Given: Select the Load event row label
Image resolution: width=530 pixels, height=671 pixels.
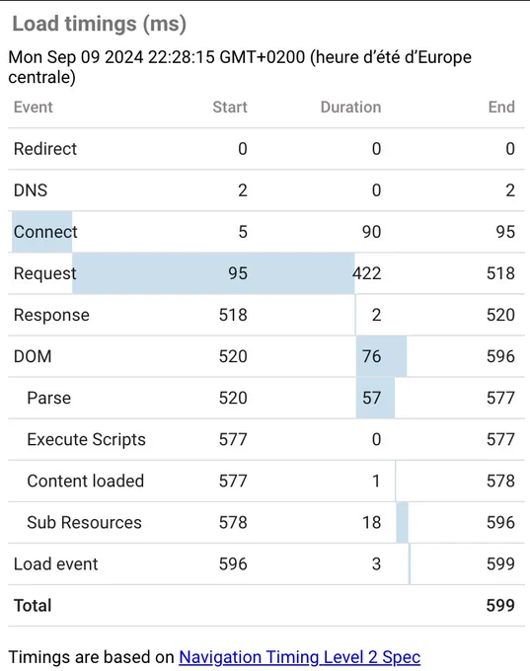Looking at the screenshot, I should click(x=55, y=564).
